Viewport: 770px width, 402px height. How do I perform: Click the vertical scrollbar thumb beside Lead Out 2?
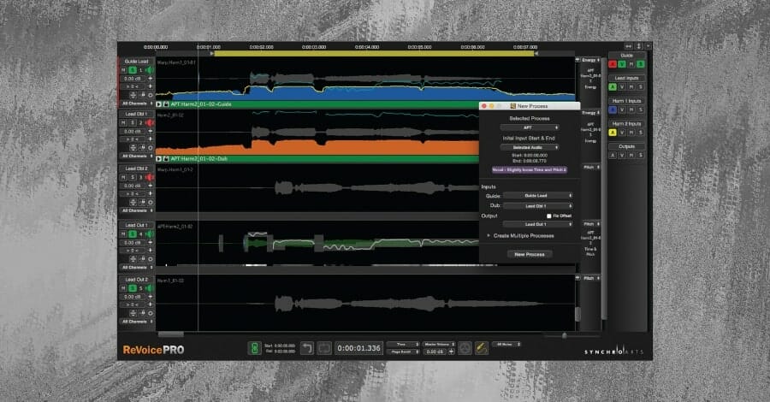coord(577,314)
